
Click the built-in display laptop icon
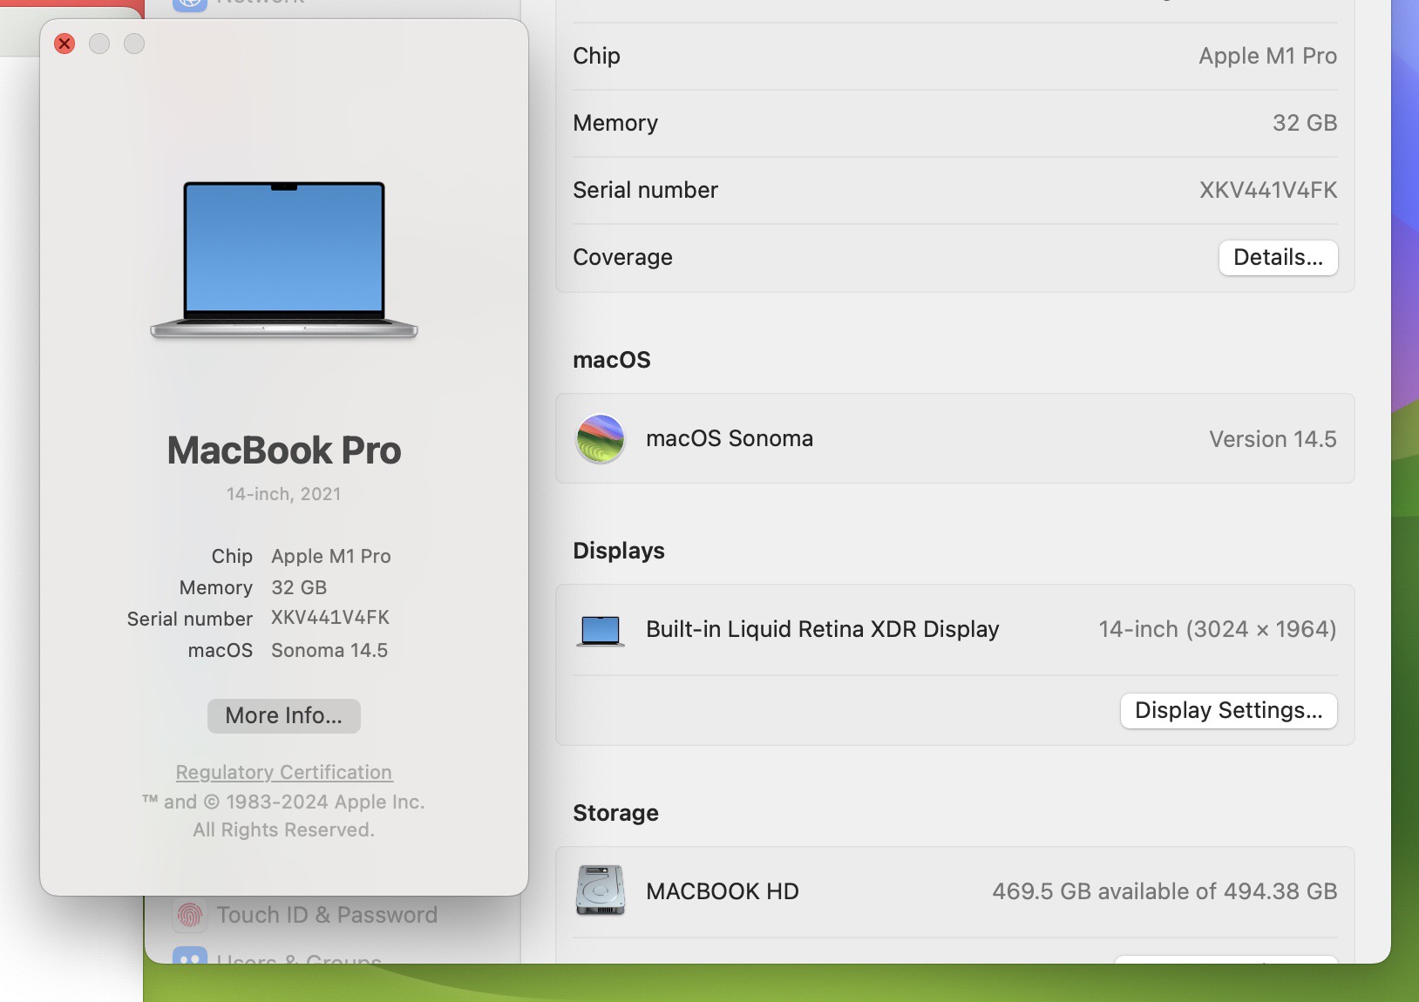click(x=601, y=630)
